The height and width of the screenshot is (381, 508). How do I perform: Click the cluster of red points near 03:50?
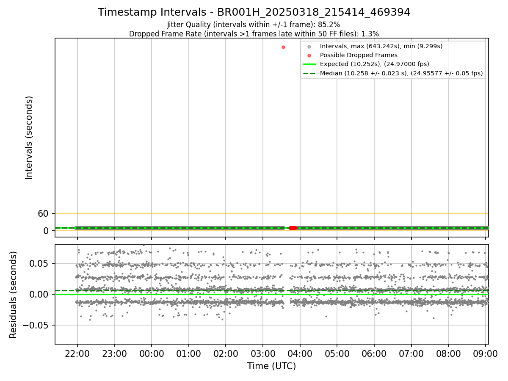(x=293, y=228)
